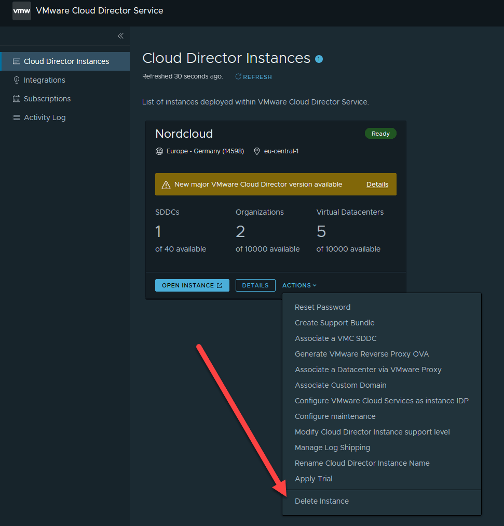The image size is (504, 526).
Task: Click the Open Instance button
Action: (x=192, y=285)
